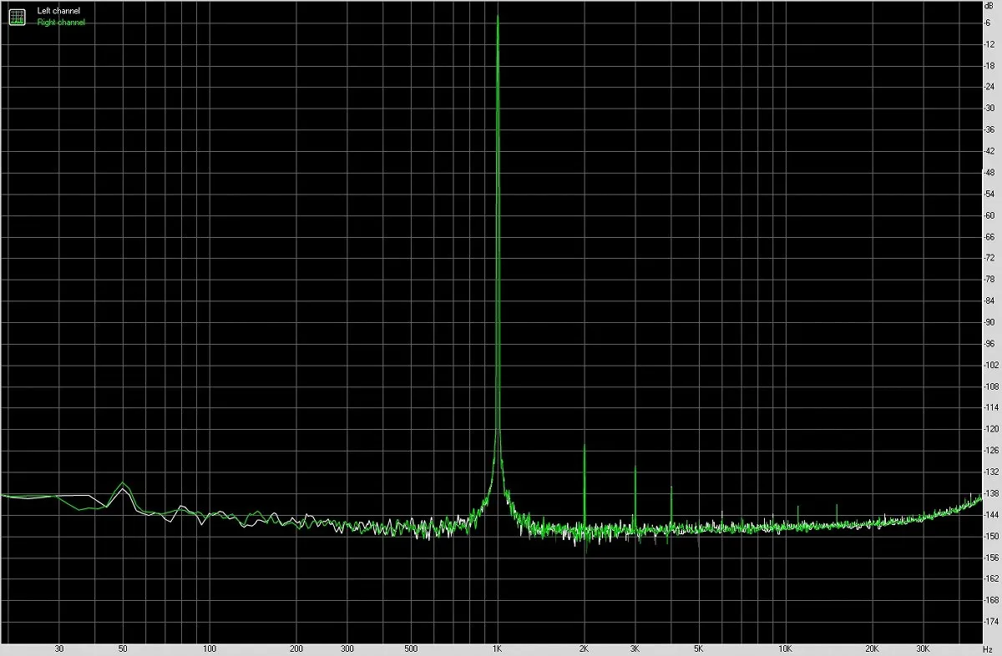The image size is (1002, 656).
Task: Click the "-144" dB axis value
Action: pyautogui.click(x=993, y=515)
